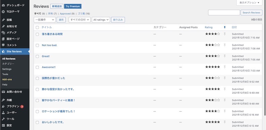Open the Site Reviews Settings submenu
266x130 pixels.
click(7, 69)
